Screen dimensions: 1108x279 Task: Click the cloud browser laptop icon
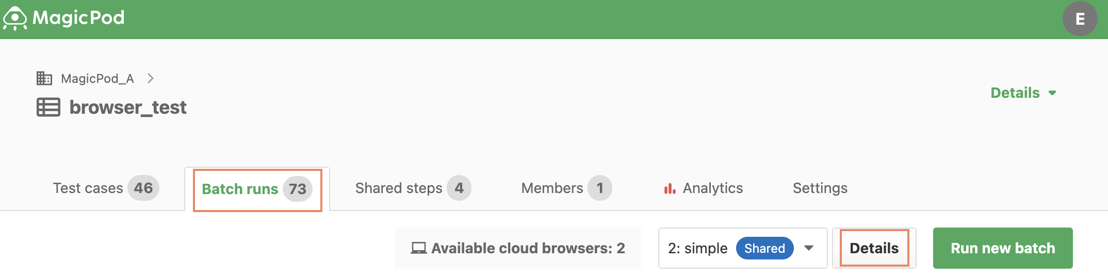tap(418, 248)
